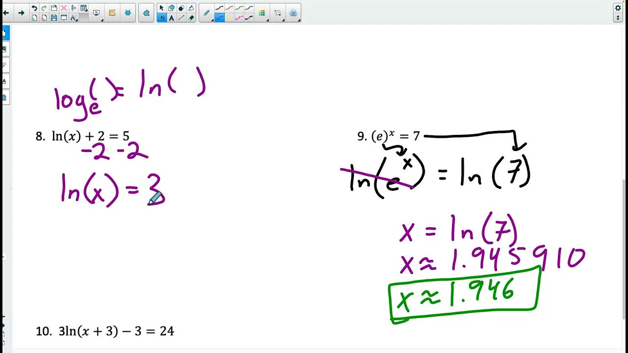Choose the Lines tool
628x353 pixels.
click(x=181, y=18)
